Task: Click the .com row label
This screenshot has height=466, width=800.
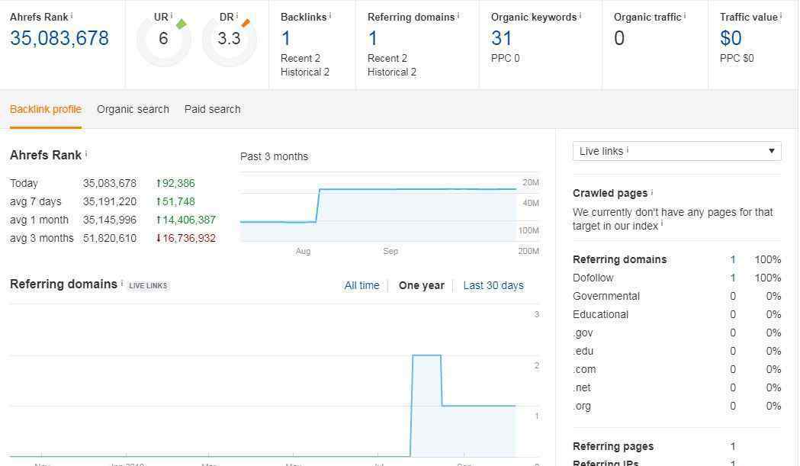Action: click(x=584, y=370)
